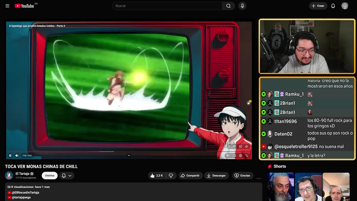Click Daten02's chat avatar
The height and width of the screenshot is (201, 357).
click(x=270, y=134)
